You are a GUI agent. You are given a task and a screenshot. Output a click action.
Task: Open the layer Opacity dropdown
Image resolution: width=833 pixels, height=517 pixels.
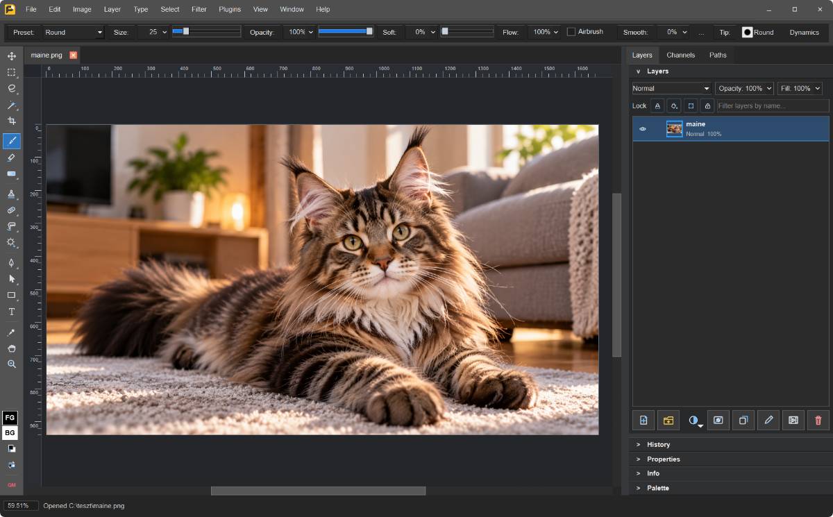[744, 88]
